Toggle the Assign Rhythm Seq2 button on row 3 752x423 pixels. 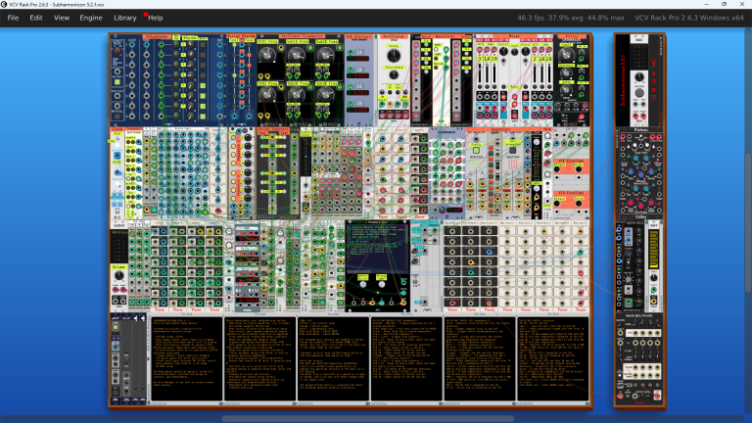click(249, 66)
